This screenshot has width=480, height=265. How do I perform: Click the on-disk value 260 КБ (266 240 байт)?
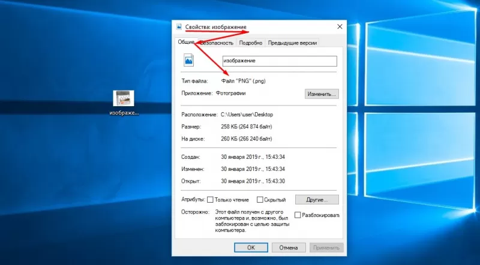point(247,138)
